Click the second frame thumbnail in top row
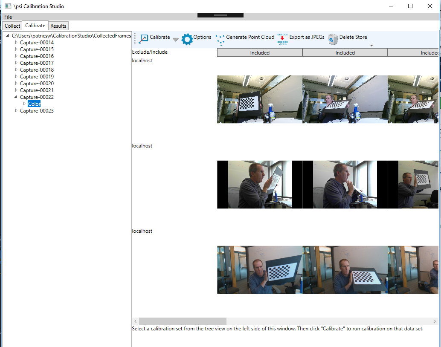 (x=345, y=99)
